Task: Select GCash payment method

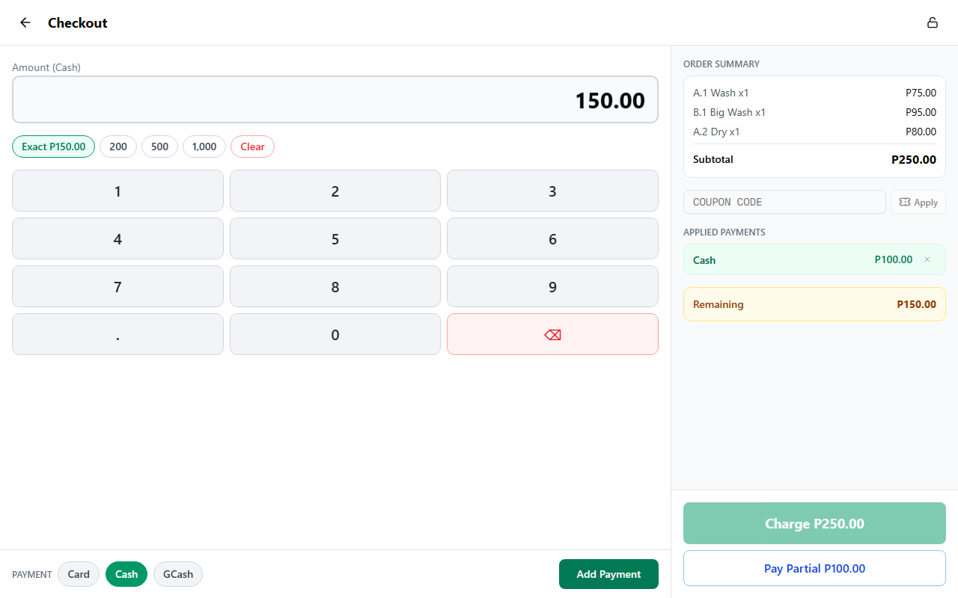Action: pos(178,574)
